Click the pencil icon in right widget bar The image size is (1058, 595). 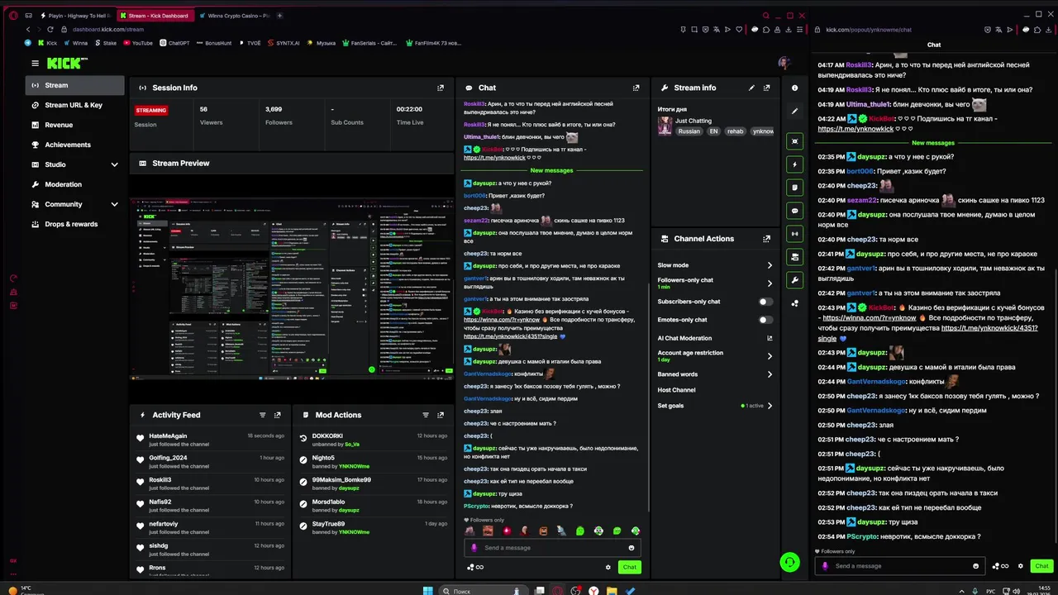click(794, 111)
